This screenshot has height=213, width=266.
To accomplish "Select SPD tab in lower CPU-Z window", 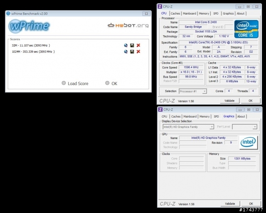I will pos(216,116).
